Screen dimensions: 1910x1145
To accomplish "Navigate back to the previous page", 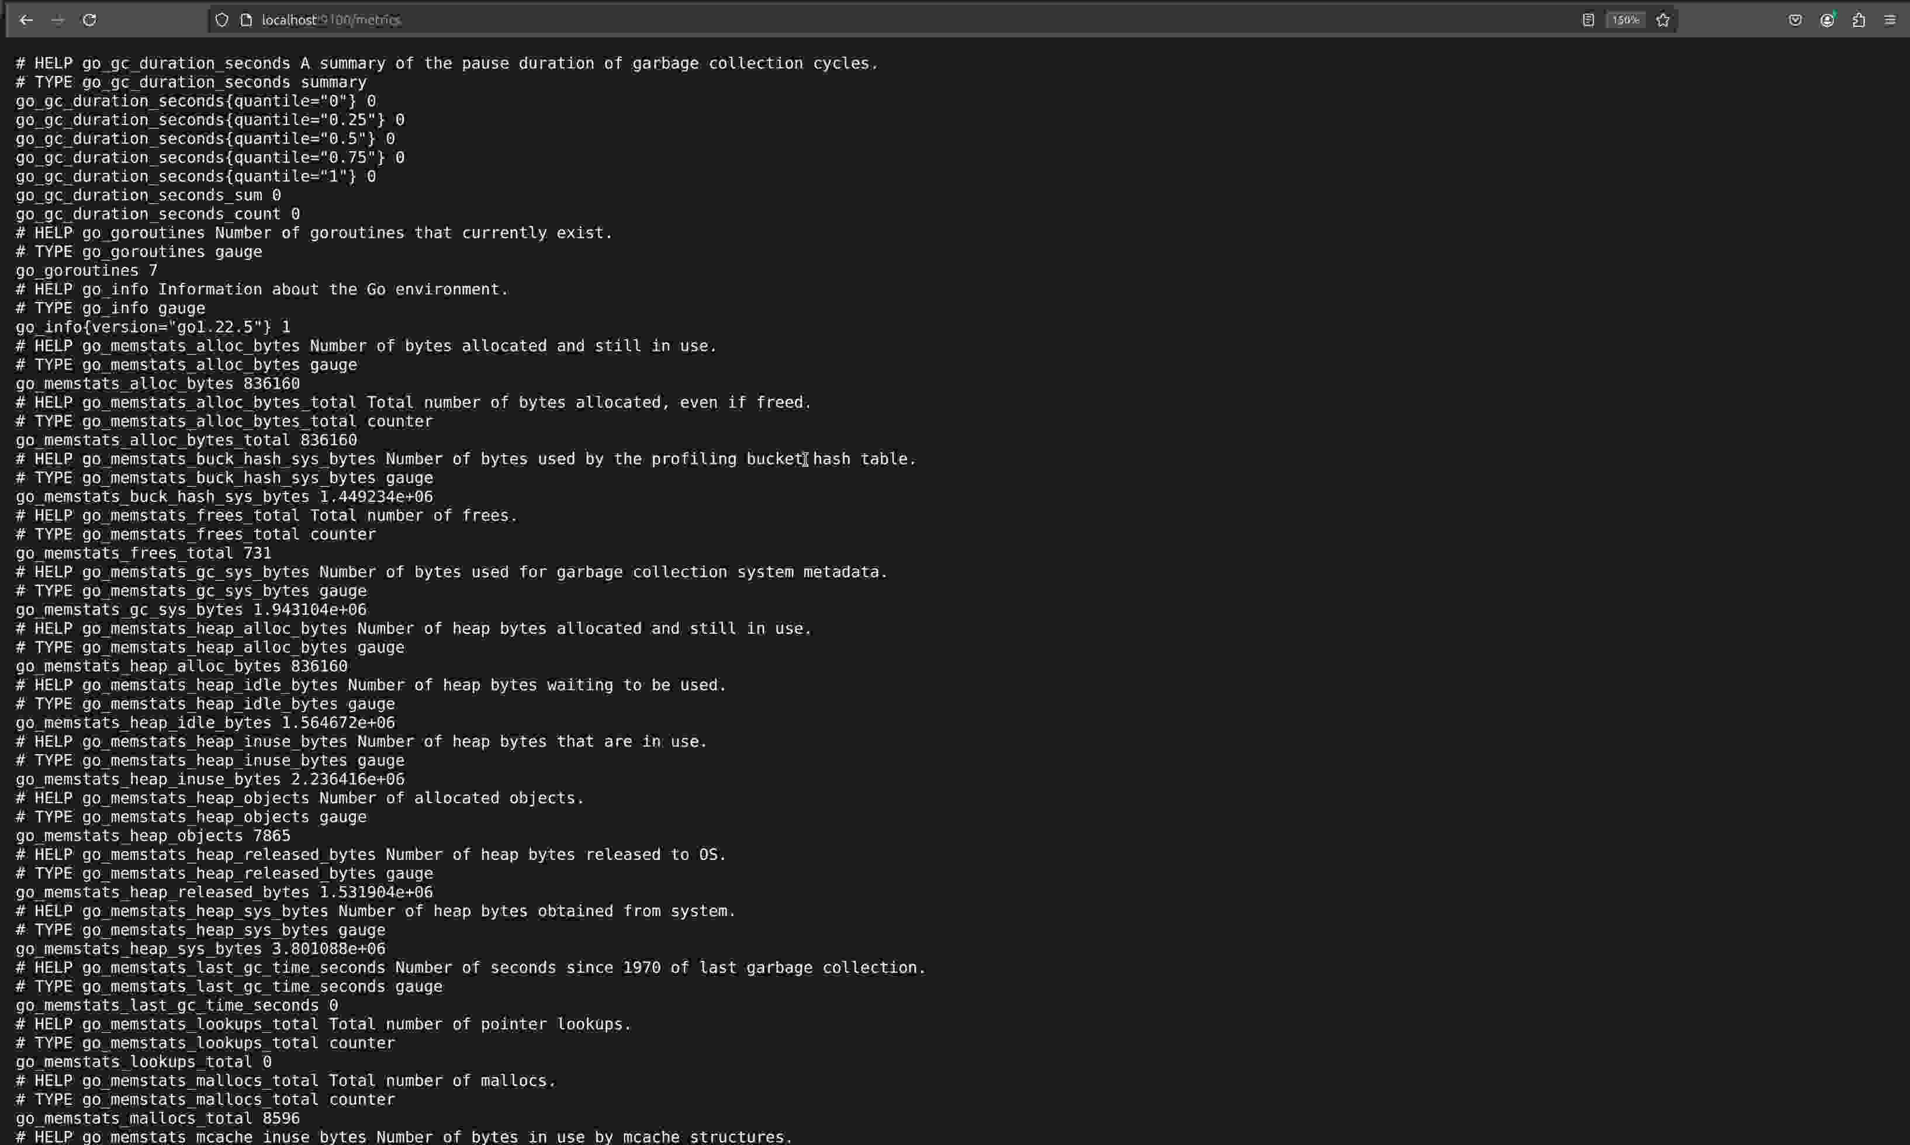I will pyautogui.click(x=26, y=20).
